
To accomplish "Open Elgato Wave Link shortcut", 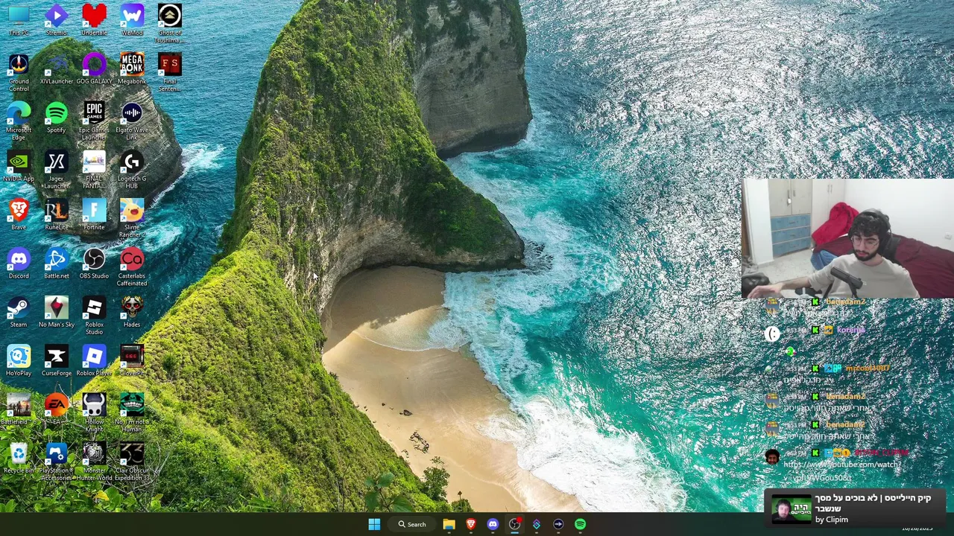I will coord(132,121).
